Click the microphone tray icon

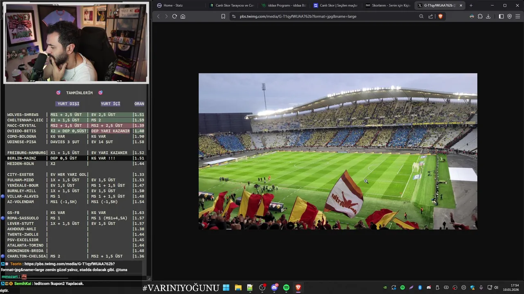click(x=481, y=287)
